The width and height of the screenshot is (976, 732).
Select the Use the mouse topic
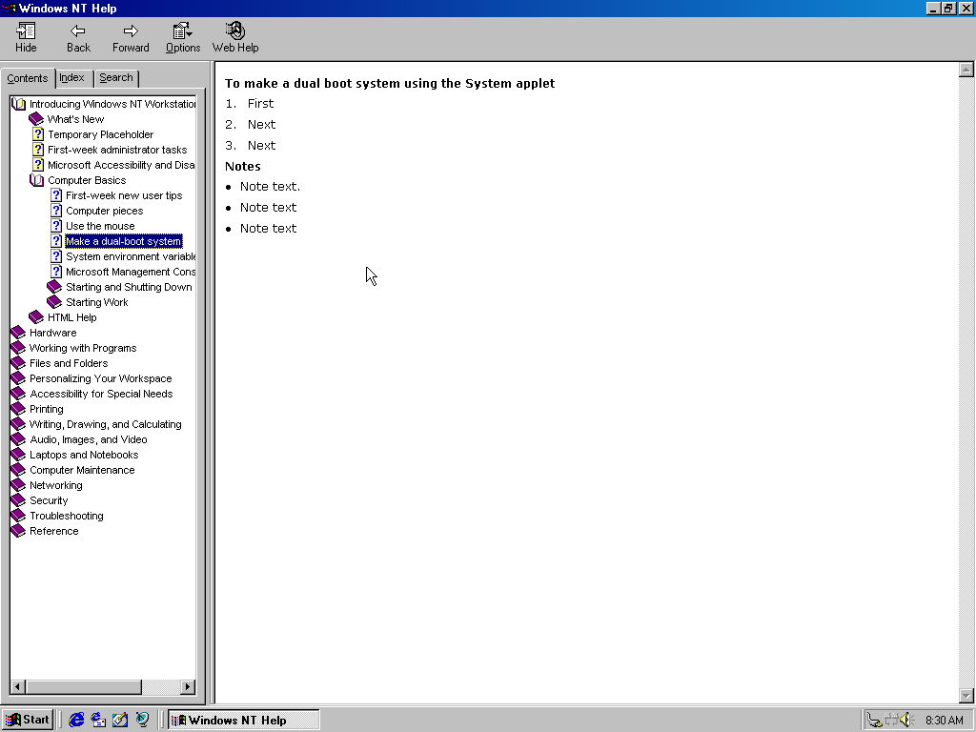[100, 226]
